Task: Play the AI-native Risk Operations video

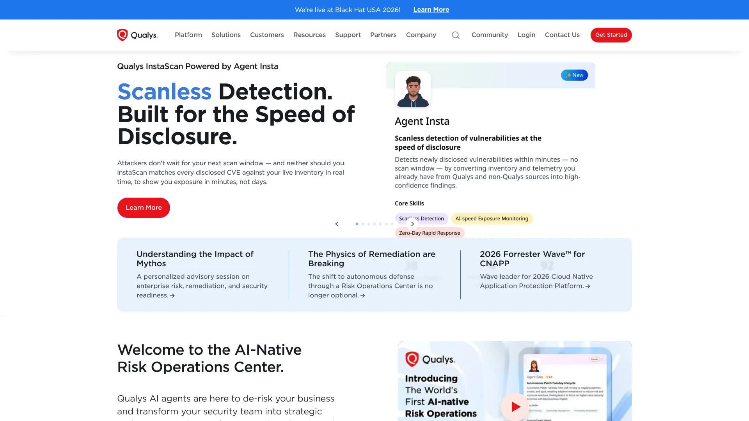Action: coord(515,407)
